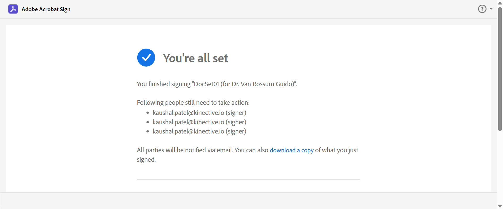This screenshot has height=209, width=503.
Task: Click the bullet point before first signer
Action: (x=148, y=113)
